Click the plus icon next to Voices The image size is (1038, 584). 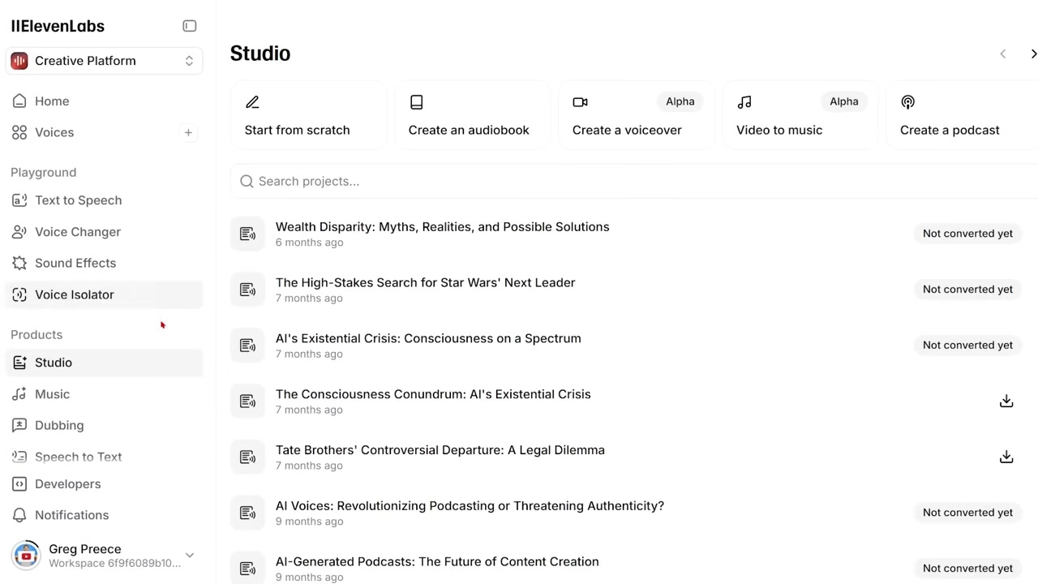[188, 132]
